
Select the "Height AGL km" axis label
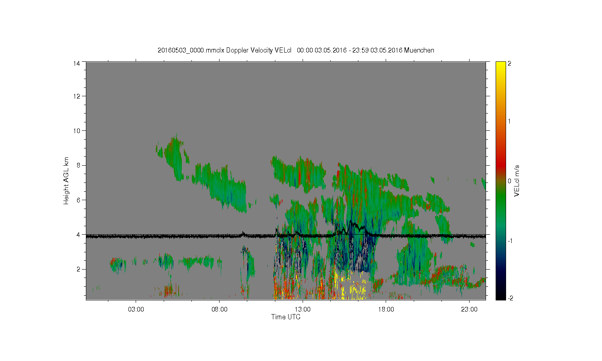(x=66, y=180)
